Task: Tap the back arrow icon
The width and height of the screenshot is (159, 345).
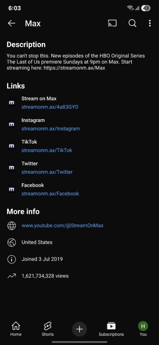Action: [x=12, y=23]
